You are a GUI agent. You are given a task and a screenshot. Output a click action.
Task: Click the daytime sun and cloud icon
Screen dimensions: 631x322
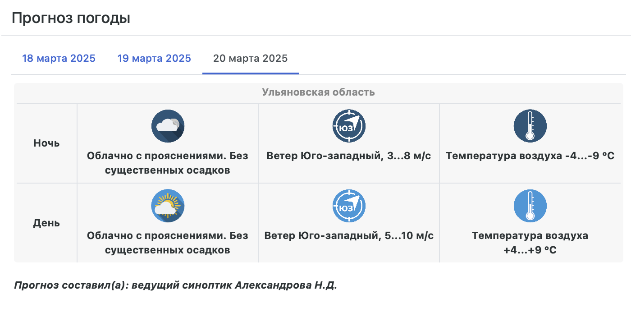[x=168, y=206]
